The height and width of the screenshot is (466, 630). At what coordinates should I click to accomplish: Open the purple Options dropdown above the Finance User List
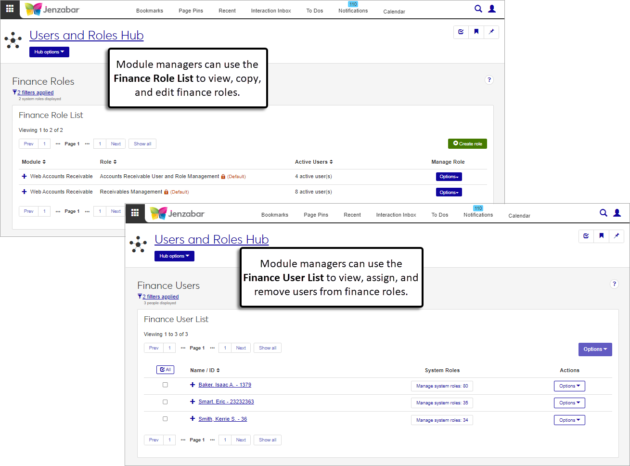pyautogui.click(x=595, y=349)
